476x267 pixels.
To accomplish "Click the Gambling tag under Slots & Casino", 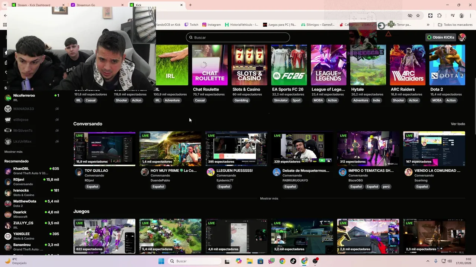I will click(x=241, y=100).
